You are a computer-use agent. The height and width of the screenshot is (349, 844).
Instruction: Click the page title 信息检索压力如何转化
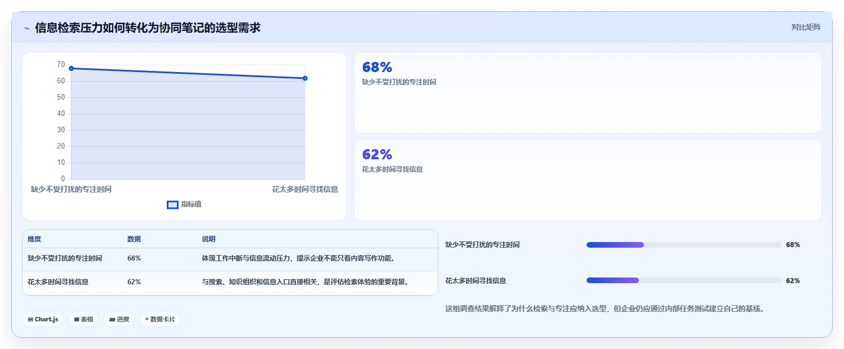tap(148, 28)
